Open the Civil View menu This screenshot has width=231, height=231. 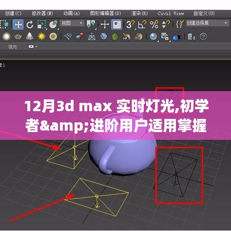click(171, 13)
